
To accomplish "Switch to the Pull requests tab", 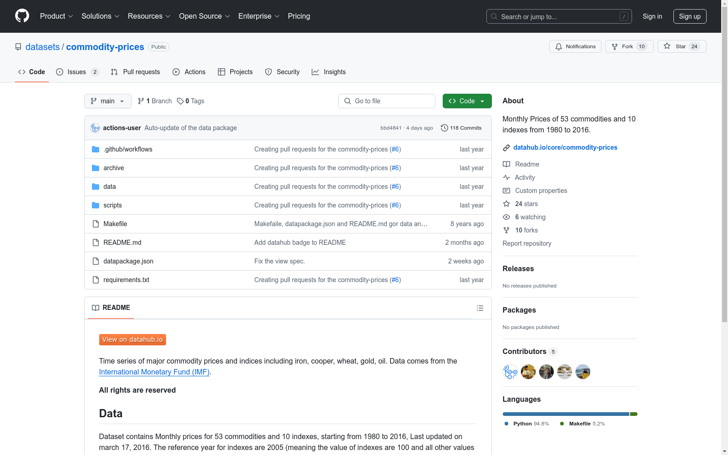I will point(136,72).
